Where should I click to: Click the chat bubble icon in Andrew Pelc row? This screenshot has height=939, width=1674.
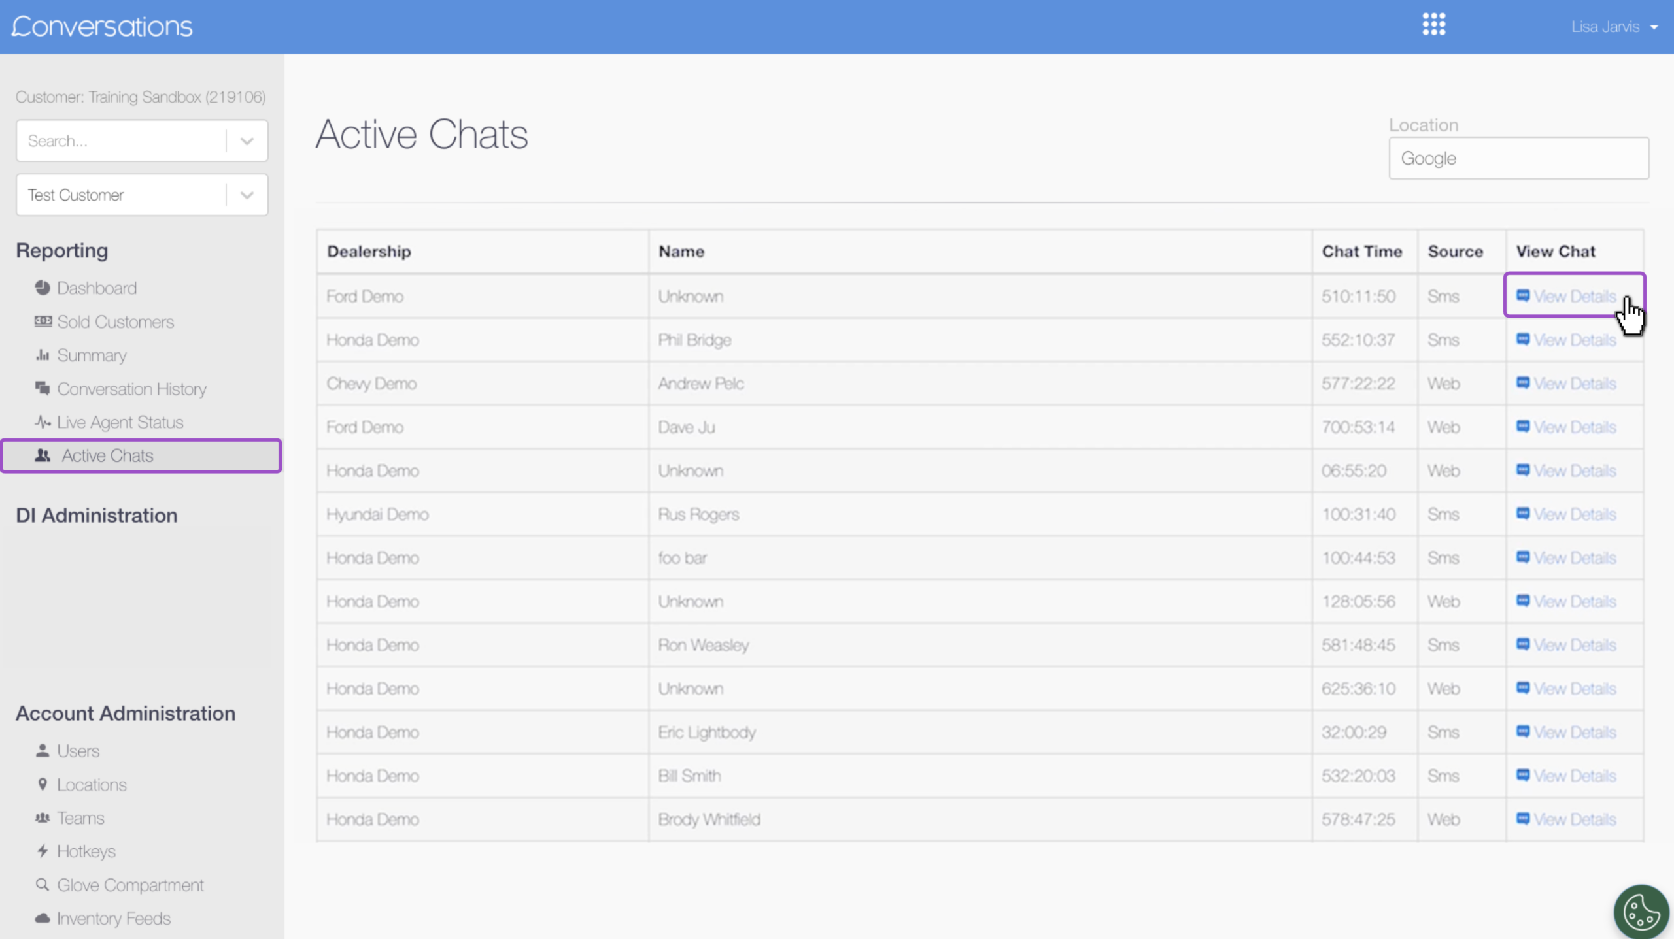point(1523,383)
